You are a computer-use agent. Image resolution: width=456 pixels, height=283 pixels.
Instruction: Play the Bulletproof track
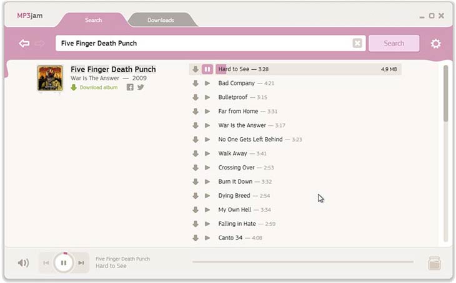coord(207,97)
